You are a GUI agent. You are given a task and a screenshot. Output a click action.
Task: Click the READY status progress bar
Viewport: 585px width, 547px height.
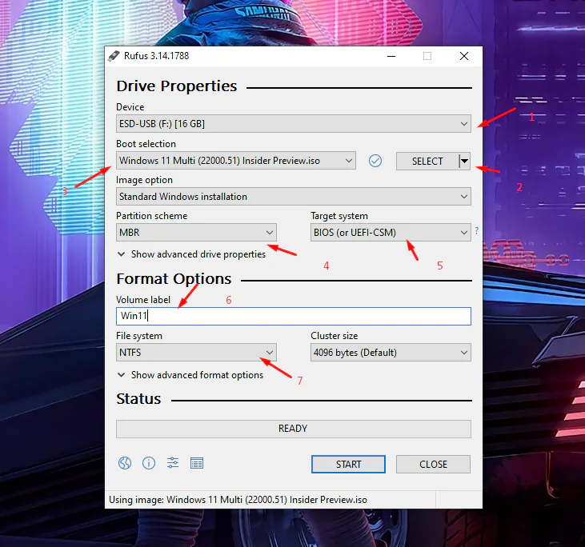294,429
